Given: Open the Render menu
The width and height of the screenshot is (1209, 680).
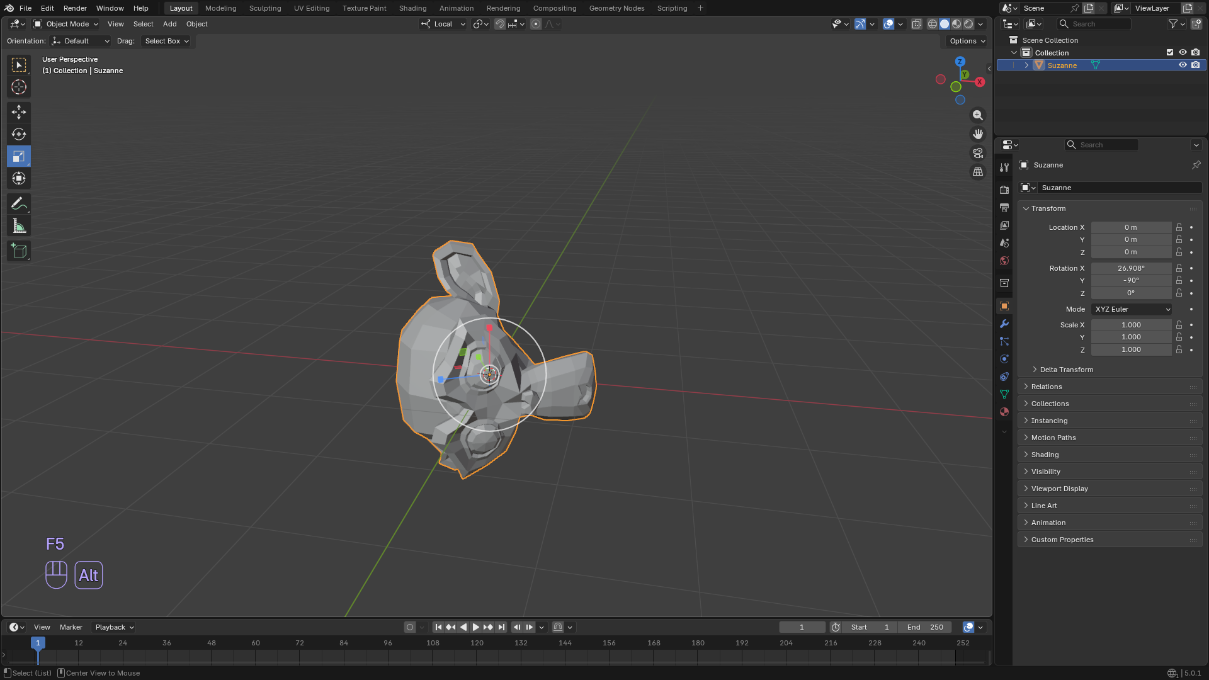Looking at the screenshot, I should (75, 8).
